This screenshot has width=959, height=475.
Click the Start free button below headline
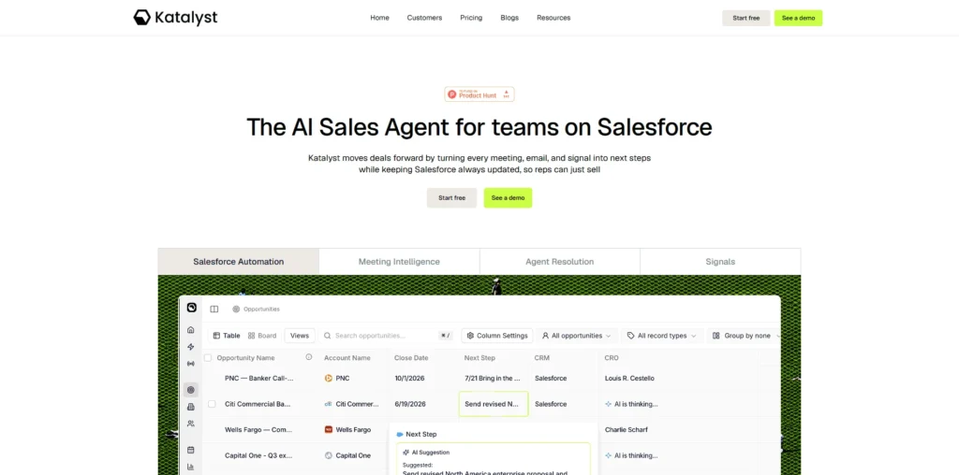pyautogui.click(x=451, y=198)
